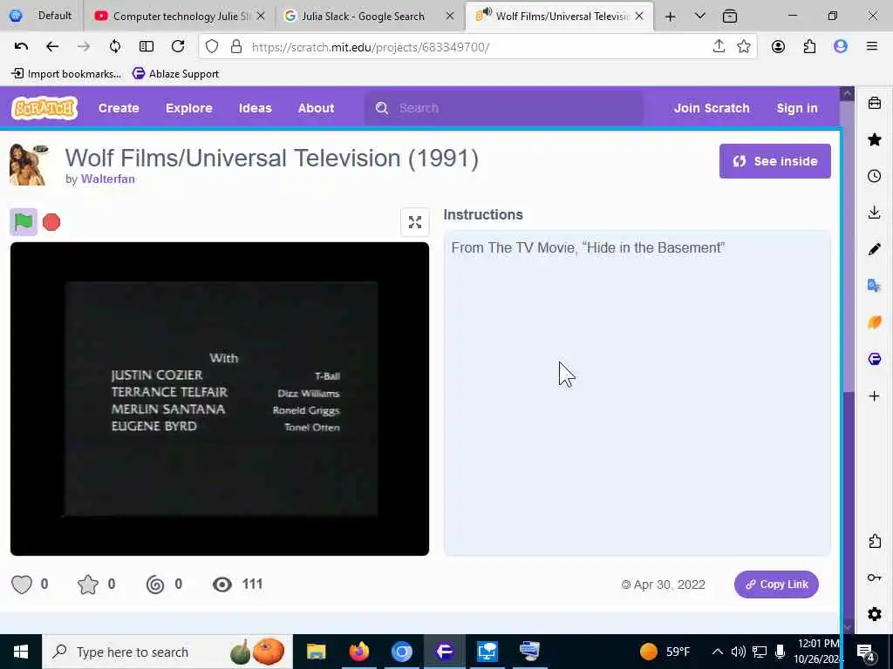The height and width of the screenshot is (669, 893).
Task: Open the Windows Start menu
Action: pyautogui.click(x=21, y=652)
